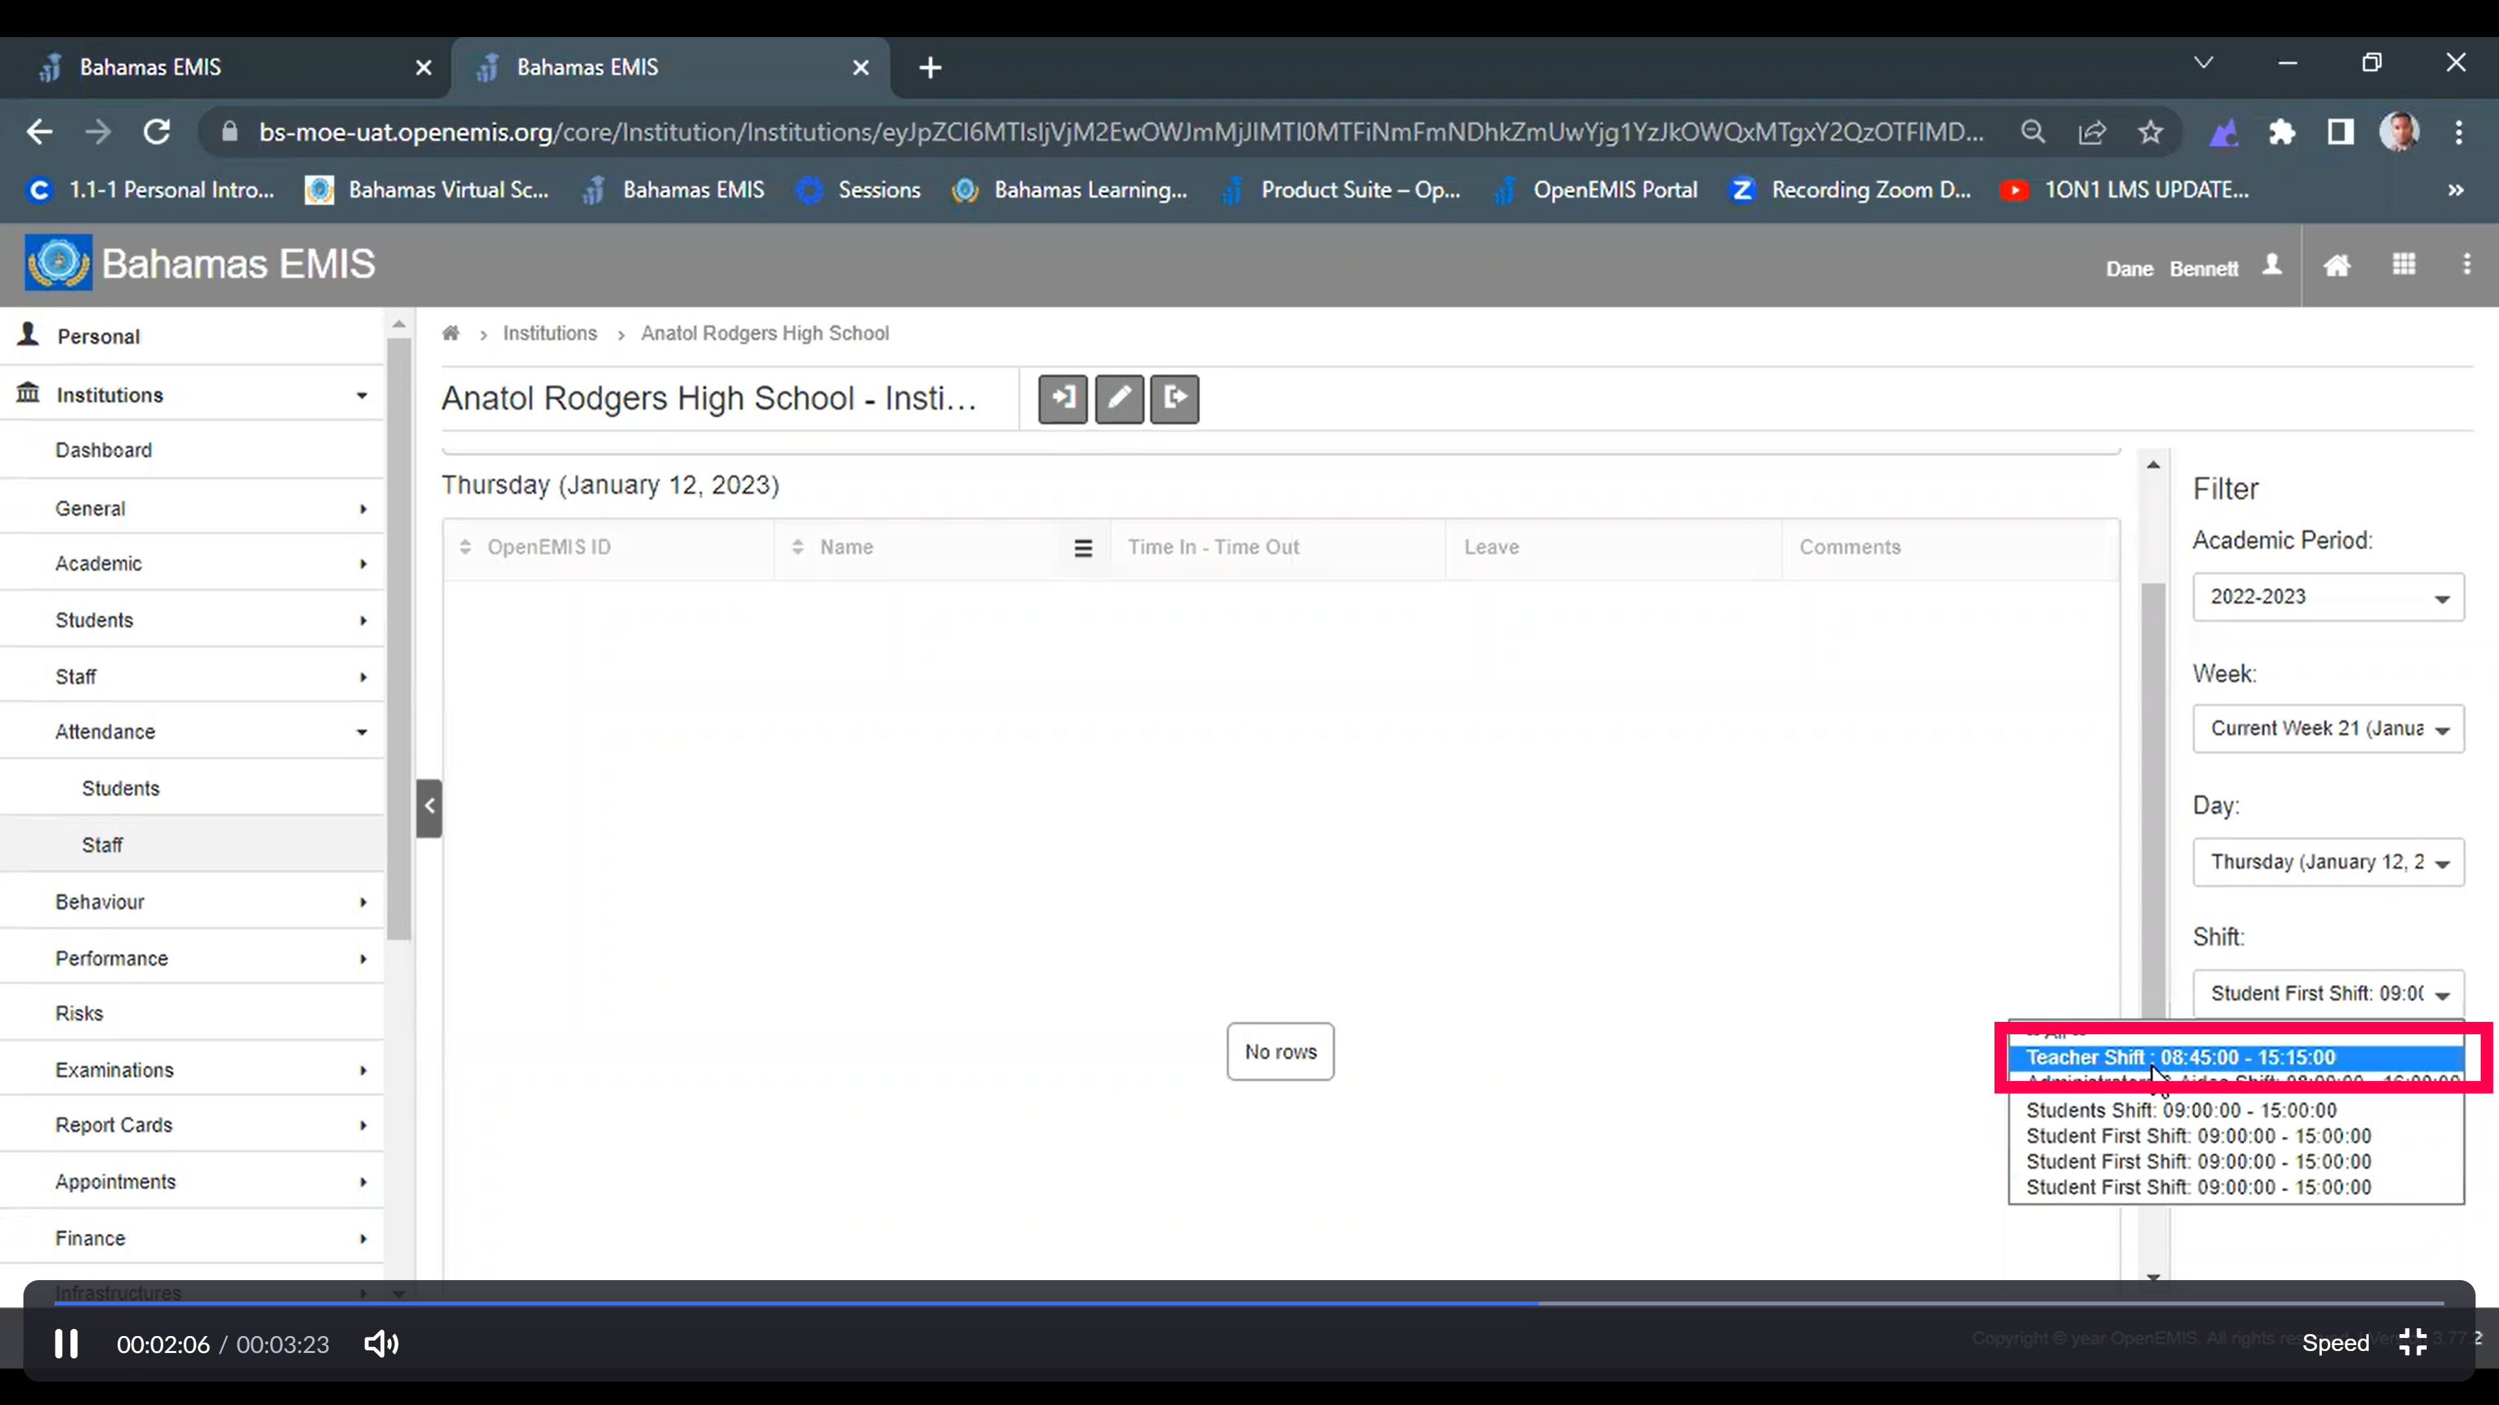Select Teacher Shift 08:45:00 - 15:15:00 option
2499x1405 pixels.
pos(2235,1058)
